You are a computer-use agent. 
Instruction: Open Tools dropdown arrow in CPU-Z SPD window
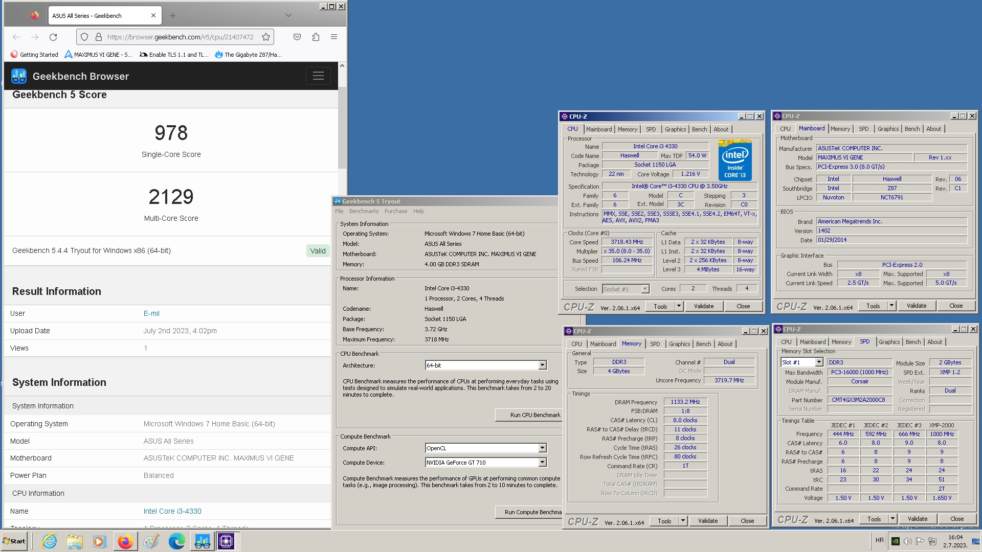892,519
